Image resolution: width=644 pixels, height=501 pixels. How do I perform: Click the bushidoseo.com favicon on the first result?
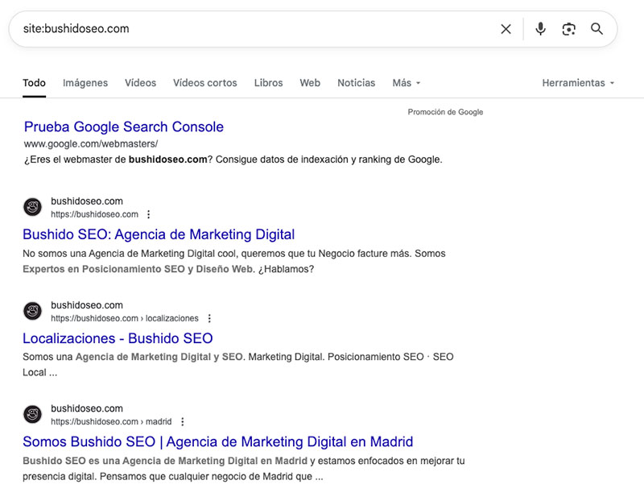32,207
